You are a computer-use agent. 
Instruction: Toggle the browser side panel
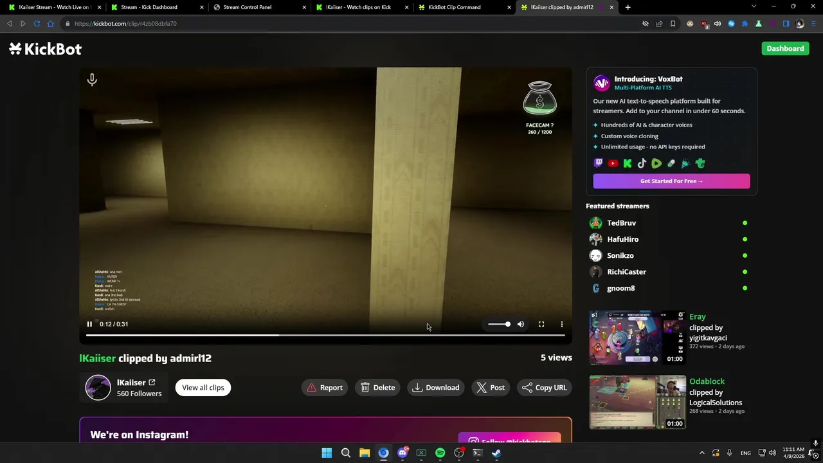tap(786, 24)
